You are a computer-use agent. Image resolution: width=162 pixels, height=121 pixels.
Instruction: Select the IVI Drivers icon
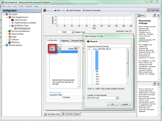[x=10, y=42]
